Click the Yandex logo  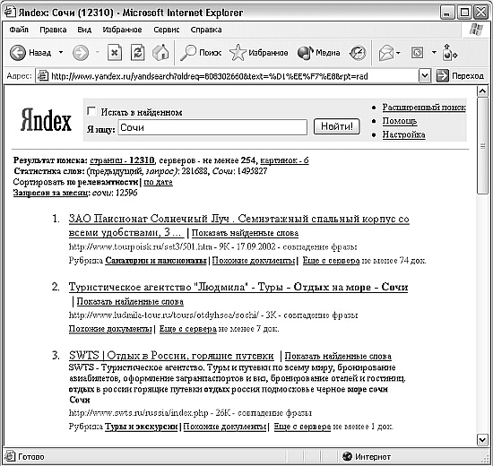[47, 120]
